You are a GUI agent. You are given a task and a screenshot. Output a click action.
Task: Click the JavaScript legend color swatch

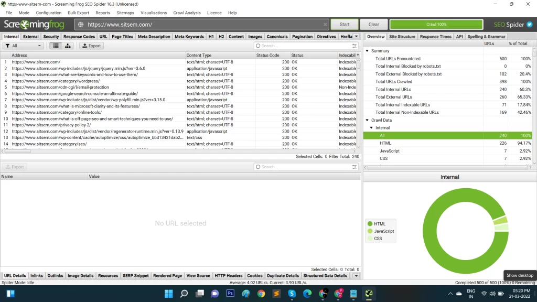370,231
